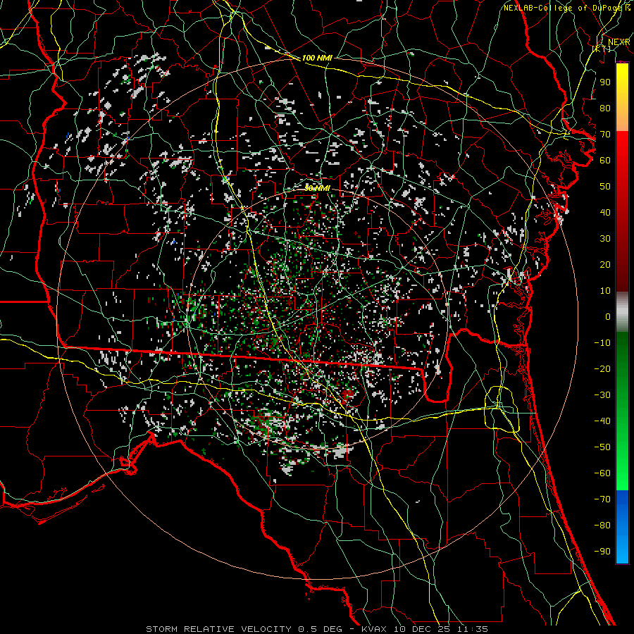
Task: Click the '50 NMI' range ring label
Action: [317, 188]
